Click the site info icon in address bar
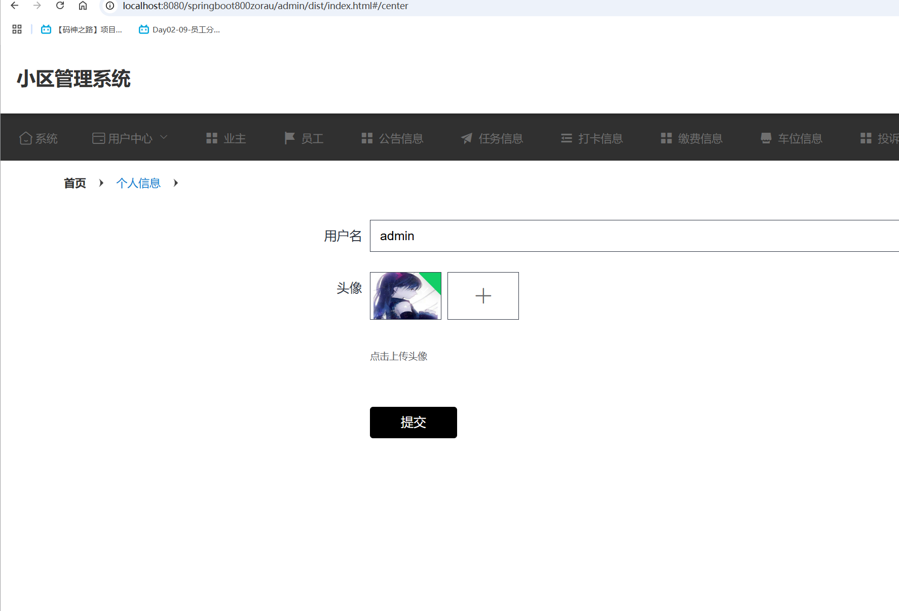The image size is (899, 611). pos(110,6)
